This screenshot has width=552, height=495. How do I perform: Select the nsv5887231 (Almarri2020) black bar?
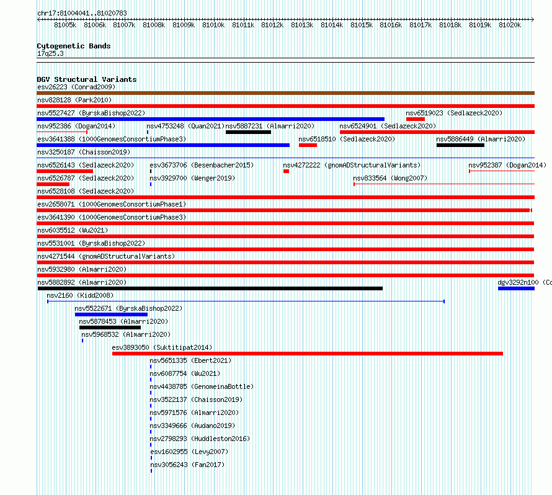(x=248, y=132)
